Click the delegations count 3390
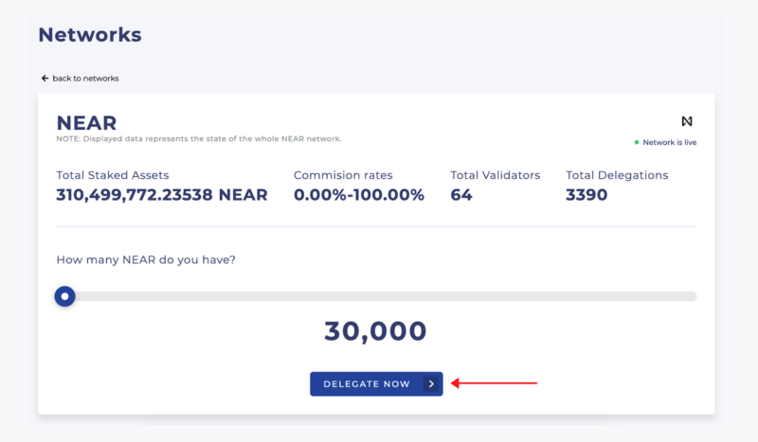758x442 pixels. click(x=587, y=195)
